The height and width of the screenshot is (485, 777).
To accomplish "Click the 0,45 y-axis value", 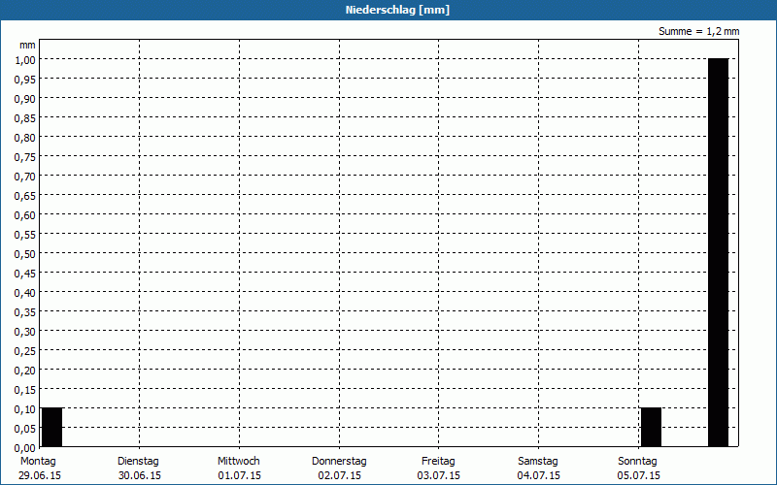I will tap(25, 274).
